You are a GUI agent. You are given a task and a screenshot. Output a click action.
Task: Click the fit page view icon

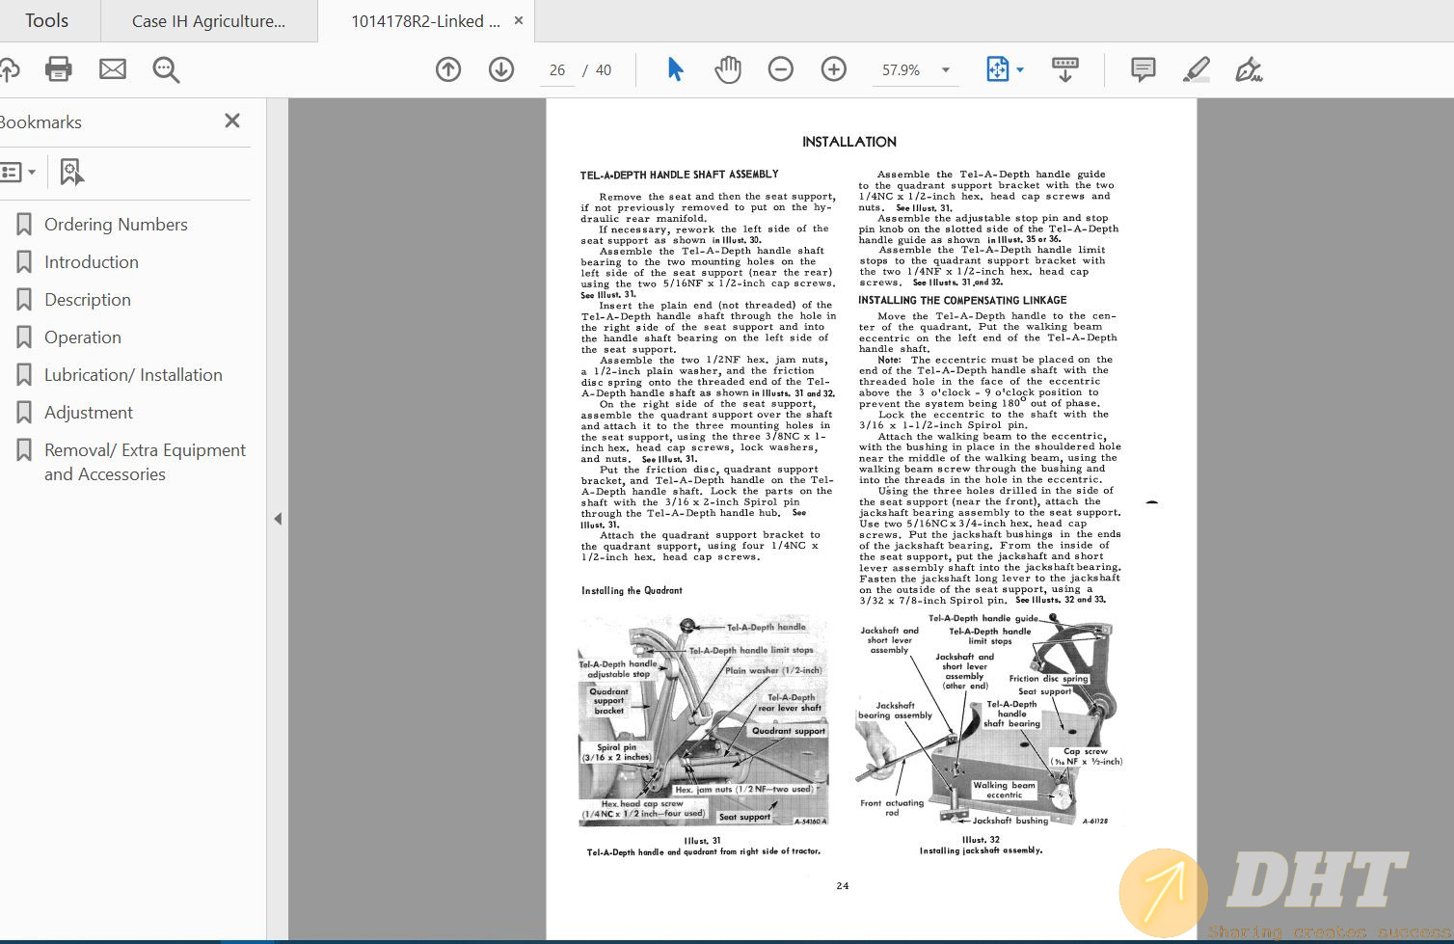tap(997, 69)
